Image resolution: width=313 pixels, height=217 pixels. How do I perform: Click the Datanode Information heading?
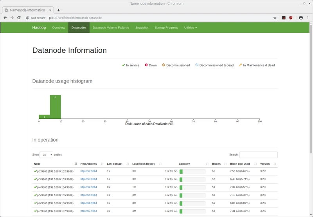[70, 50]
